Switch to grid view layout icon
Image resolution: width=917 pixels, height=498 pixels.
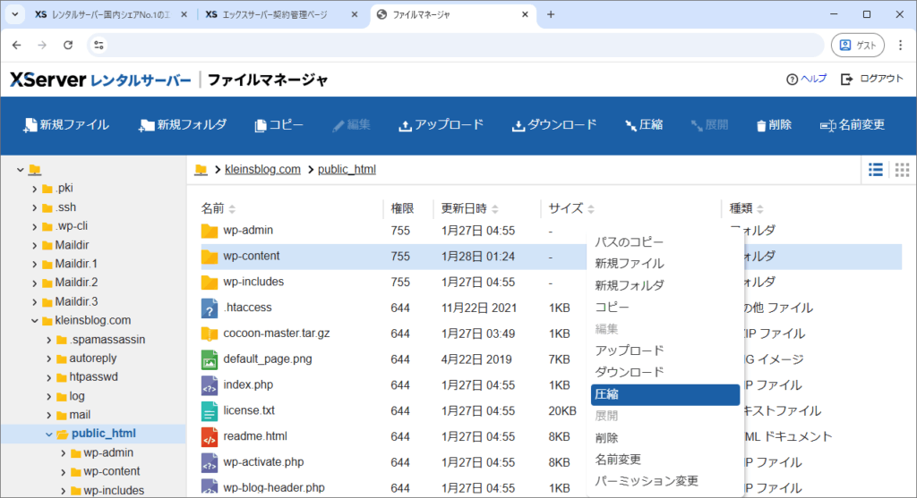click(x=902, y=170)
